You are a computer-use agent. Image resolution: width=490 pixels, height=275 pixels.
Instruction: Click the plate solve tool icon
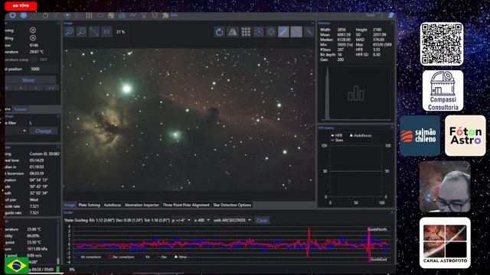[x=309, y=32]
